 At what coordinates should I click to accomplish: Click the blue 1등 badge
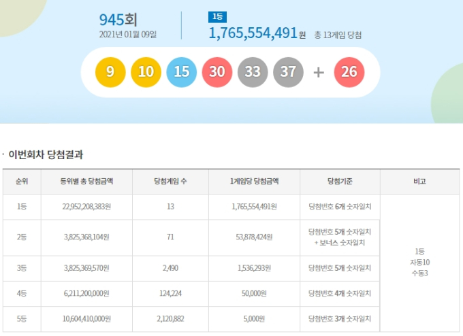[x=217, y=17]
